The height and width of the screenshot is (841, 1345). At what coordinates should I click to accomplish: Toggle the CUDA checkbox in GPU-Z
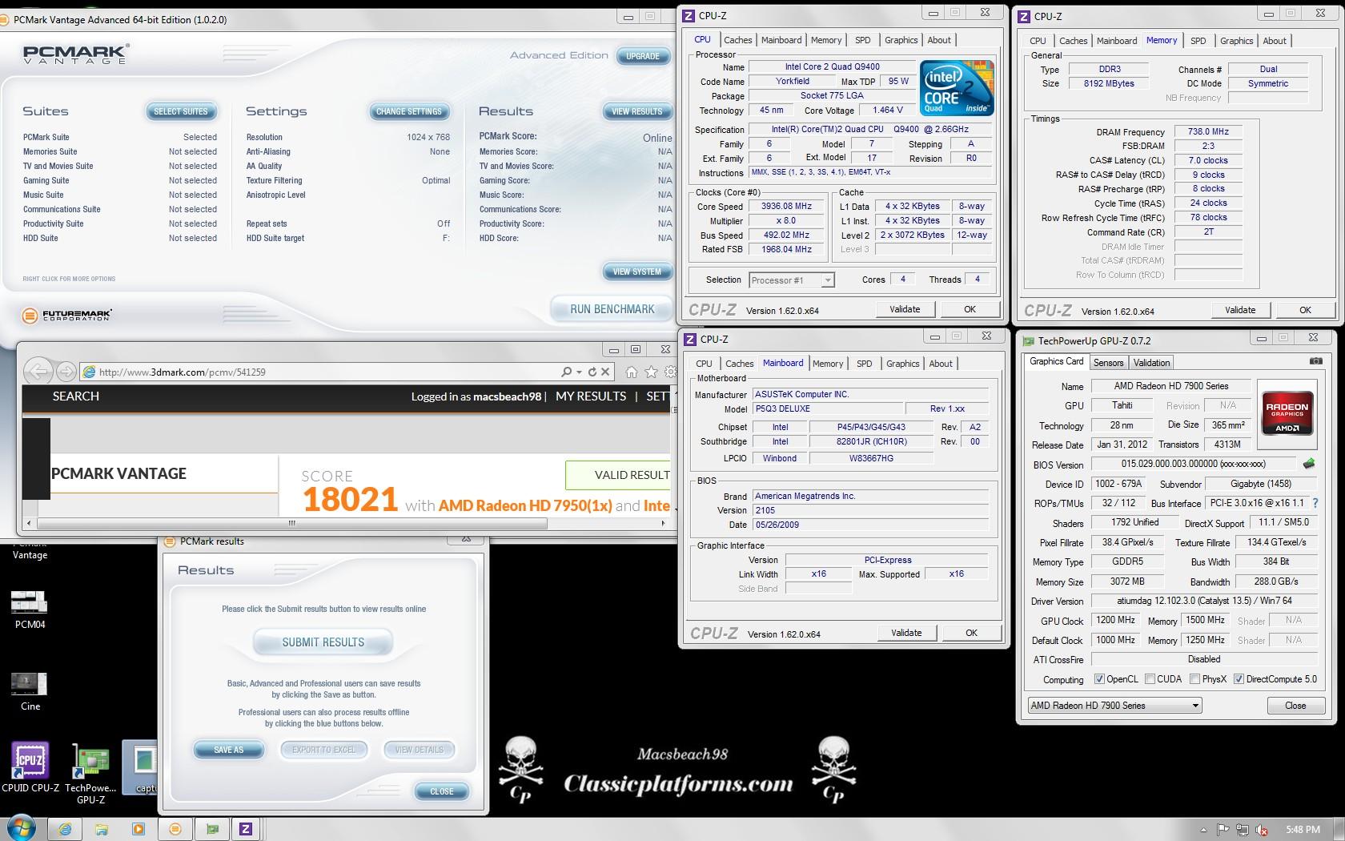click(1150, 679)
